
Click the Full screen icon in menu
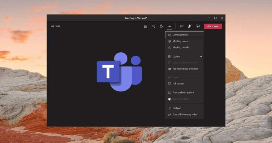(170, 83)
